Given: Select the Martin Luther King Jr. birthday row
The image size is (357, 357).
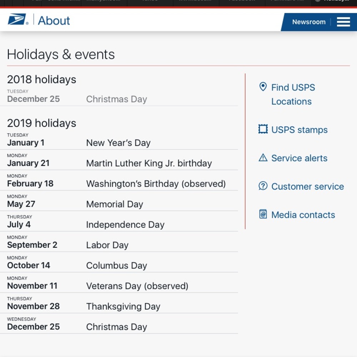Looking at the screenshot, I should point(119,160).
